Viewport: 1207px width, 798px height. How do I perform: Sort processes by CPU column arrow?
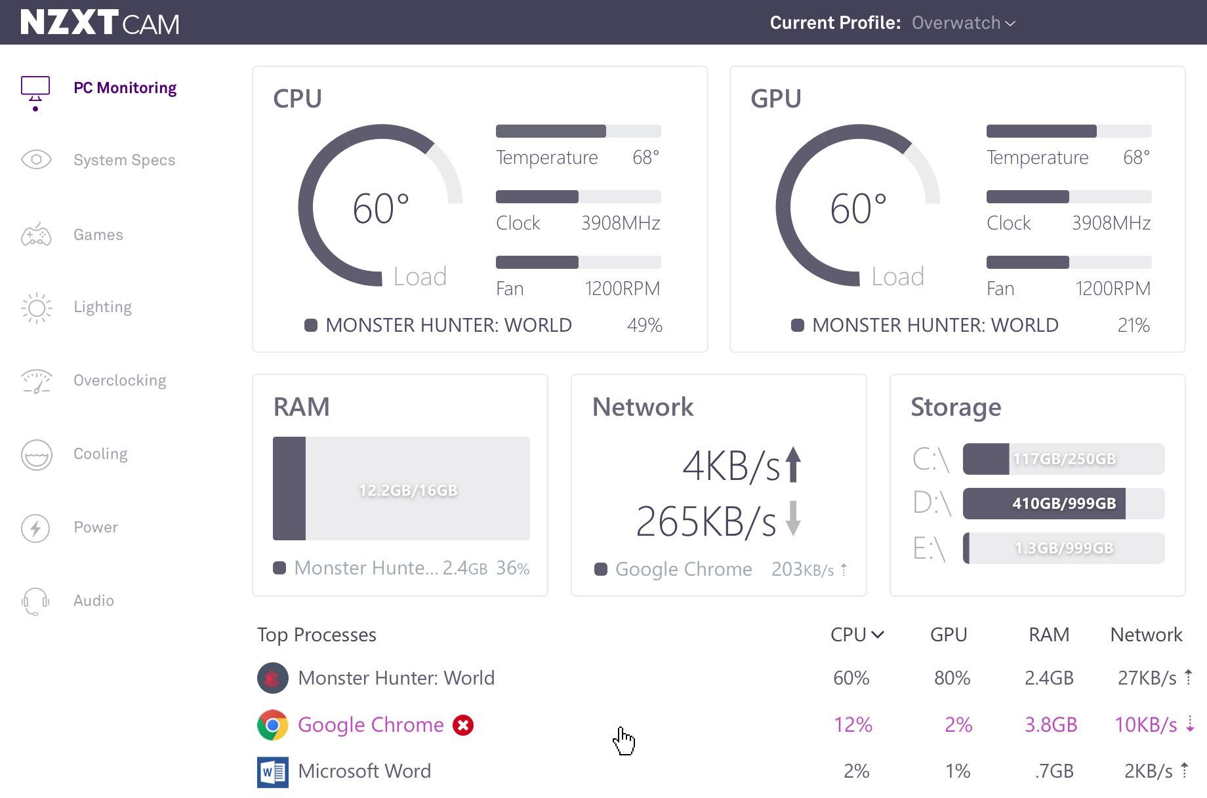click(878, 634)
